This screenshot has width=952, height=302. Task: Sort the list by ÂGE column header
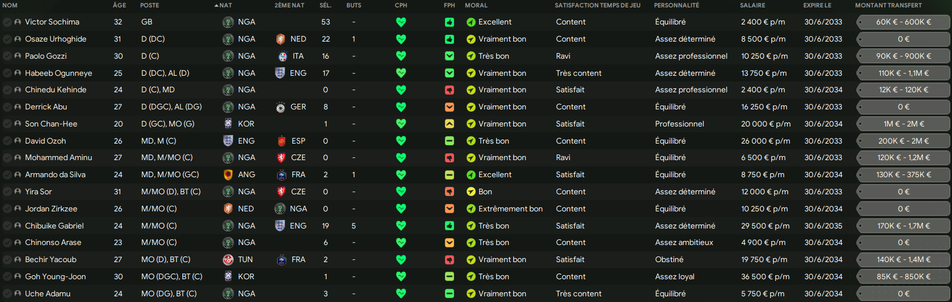[x=120, y=6]
